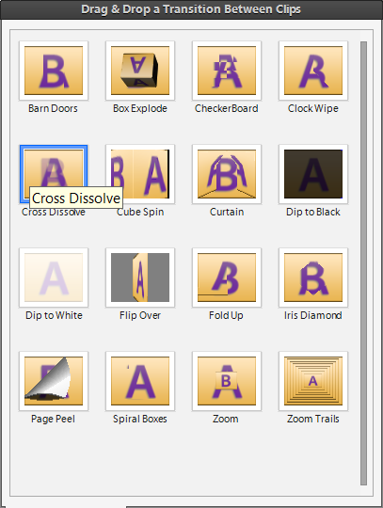Click the Drag & Drop panel title bar
Image resolution: width=383 pixels, height=508 pixels.
point(192,9)
